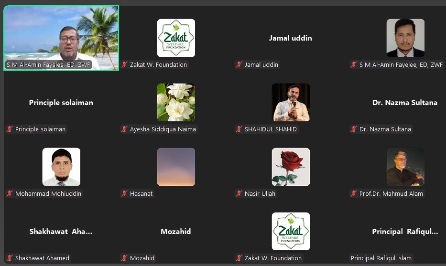Select SHAHIDUL SHAHID's photo holding microphone

(x=291, y=102)
